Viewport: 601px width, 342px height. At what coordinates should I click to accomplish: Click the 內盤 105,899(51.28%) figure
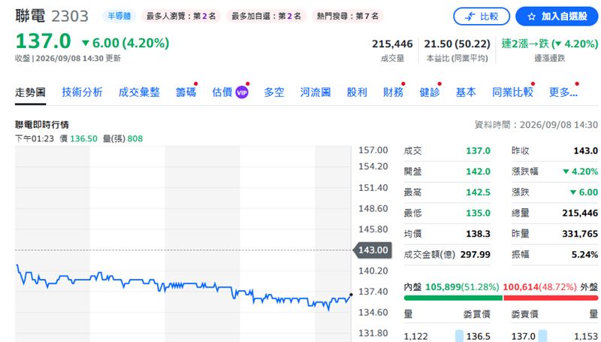tap(462, 287)
